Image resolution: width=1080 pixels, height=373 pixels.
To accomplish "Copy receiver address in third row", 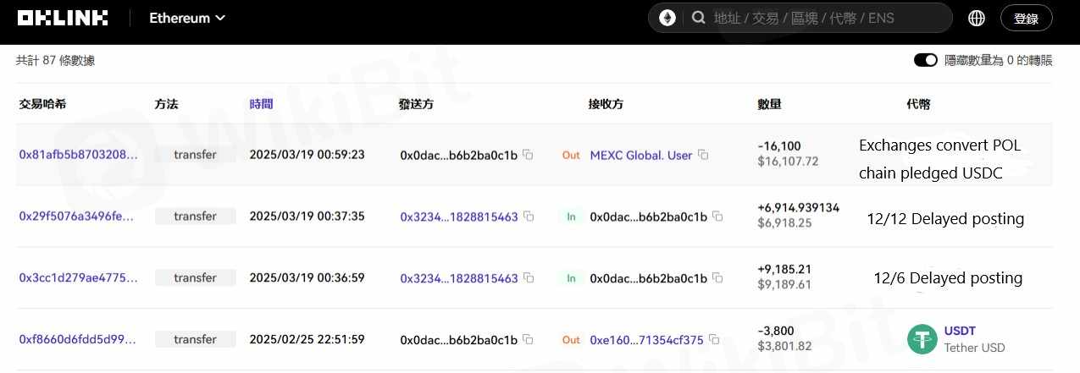I will point(717,278).
